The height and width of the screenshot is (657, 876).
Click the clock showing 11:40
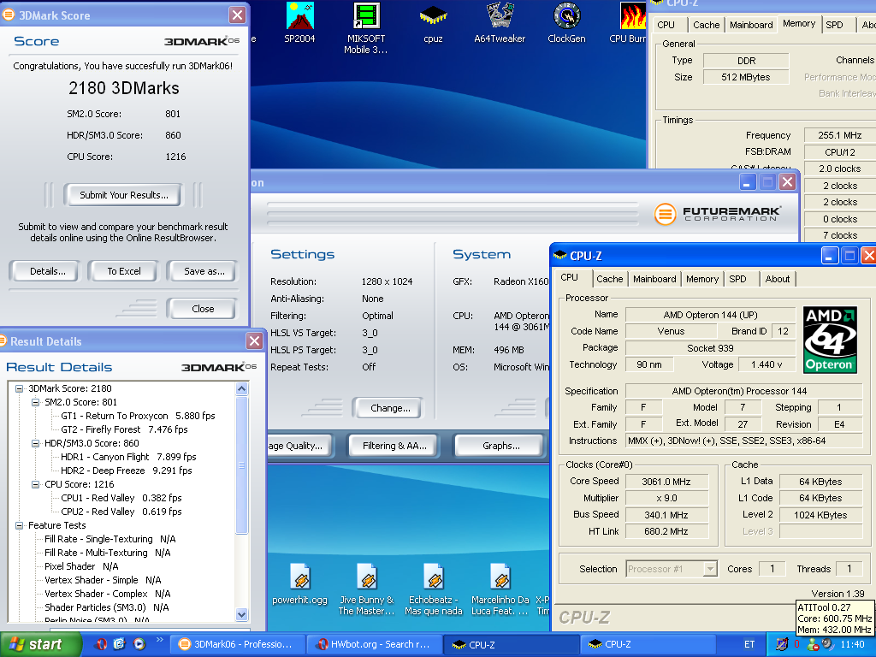pyautogui.click(x=853, y=644)
